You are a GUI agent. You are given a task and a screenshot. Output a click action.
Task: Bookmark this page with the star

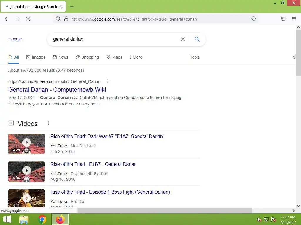pyautogui.click(x=254, y=19)
